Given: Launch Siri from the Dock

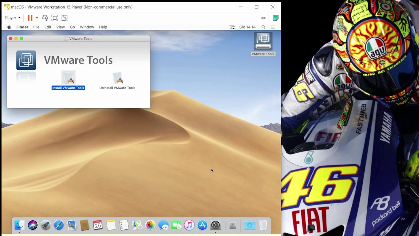Looking at the screenshot, I should point(32,225).
